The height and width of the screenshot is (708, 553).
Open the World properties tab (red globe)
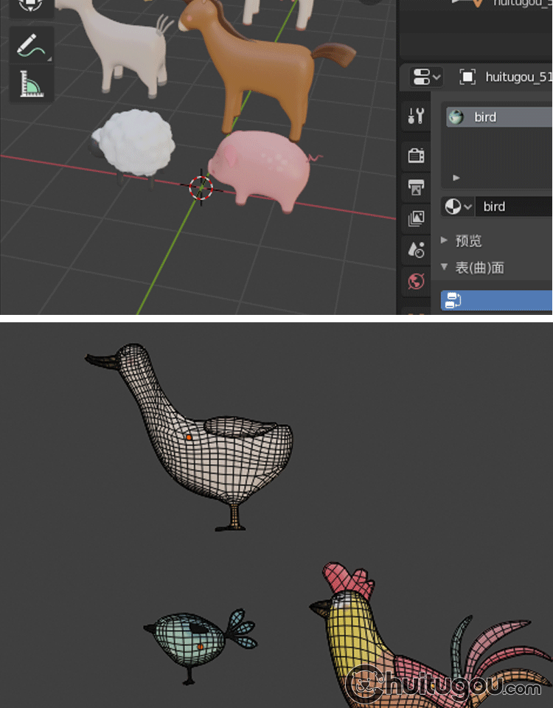[416, 281]
